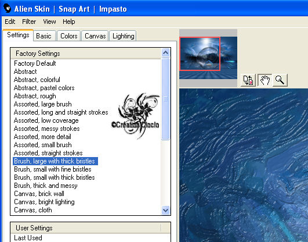This screenshot has height=242, width=308.
Task: Select Brush, large with thick bristles
Action: coord(55,161)
